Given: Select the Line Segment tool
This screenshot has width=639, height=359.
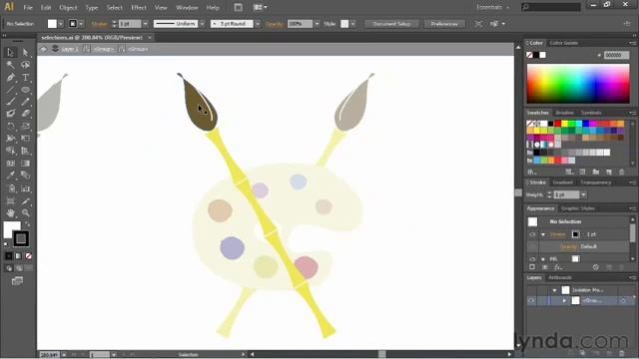Looking at the screenshot, I should tap(11, 90).
